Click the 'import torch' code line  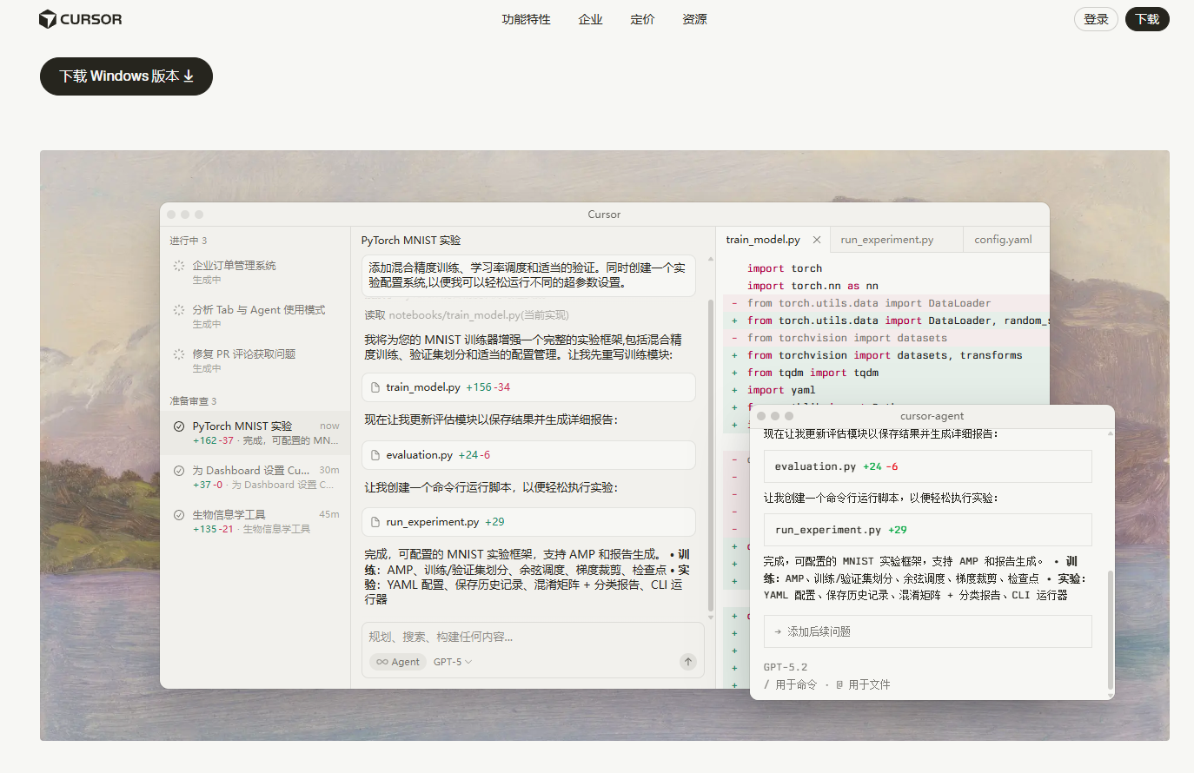tap(785, 268)
